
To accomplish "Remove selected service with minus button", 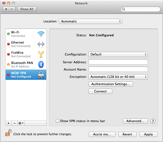I will [x=14, y=123].
